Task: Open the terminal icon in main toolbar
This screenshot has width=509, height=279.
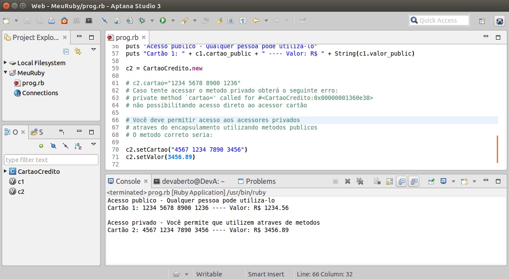Action: 89,20
